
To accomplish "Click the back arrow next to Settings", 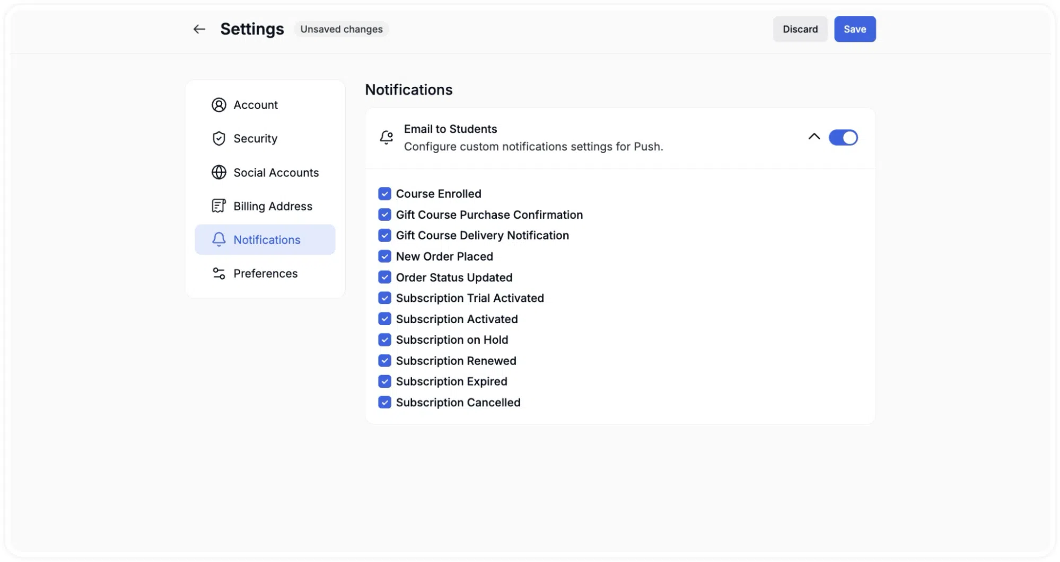I will (x=199, y=29).
